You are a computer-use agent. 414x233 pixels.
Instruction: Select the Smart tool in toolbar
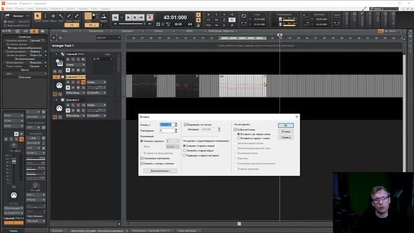(38, 16)
